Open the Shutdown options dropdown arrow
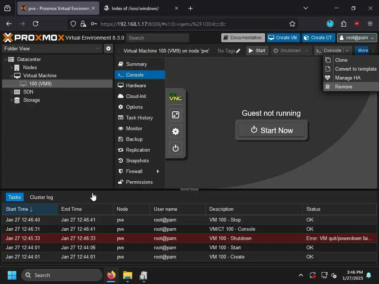The height and width of the screenshot is (284, 379). (307, 51)
